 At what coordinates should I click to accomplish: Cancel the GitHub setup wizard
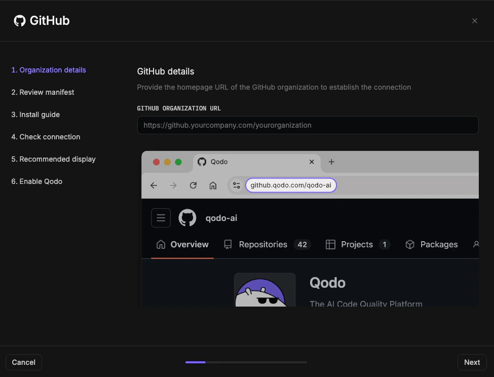[x=23, y=362]
